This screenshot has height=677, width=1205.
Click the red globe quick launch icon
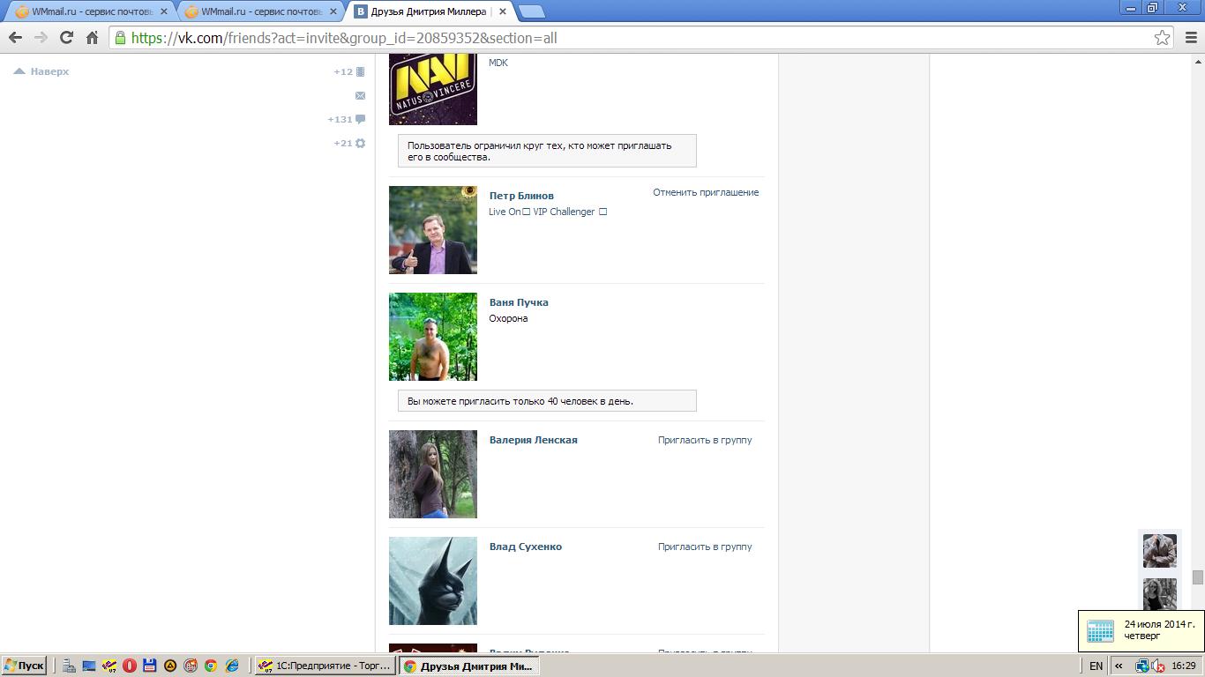[x=191, y=666]
